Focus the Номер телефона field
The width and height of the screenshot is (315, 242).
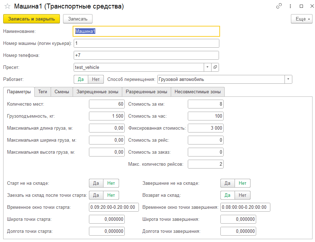pos(146,55)
